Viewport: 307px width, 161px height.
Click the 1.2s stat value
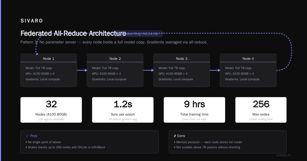coord(123,104)
